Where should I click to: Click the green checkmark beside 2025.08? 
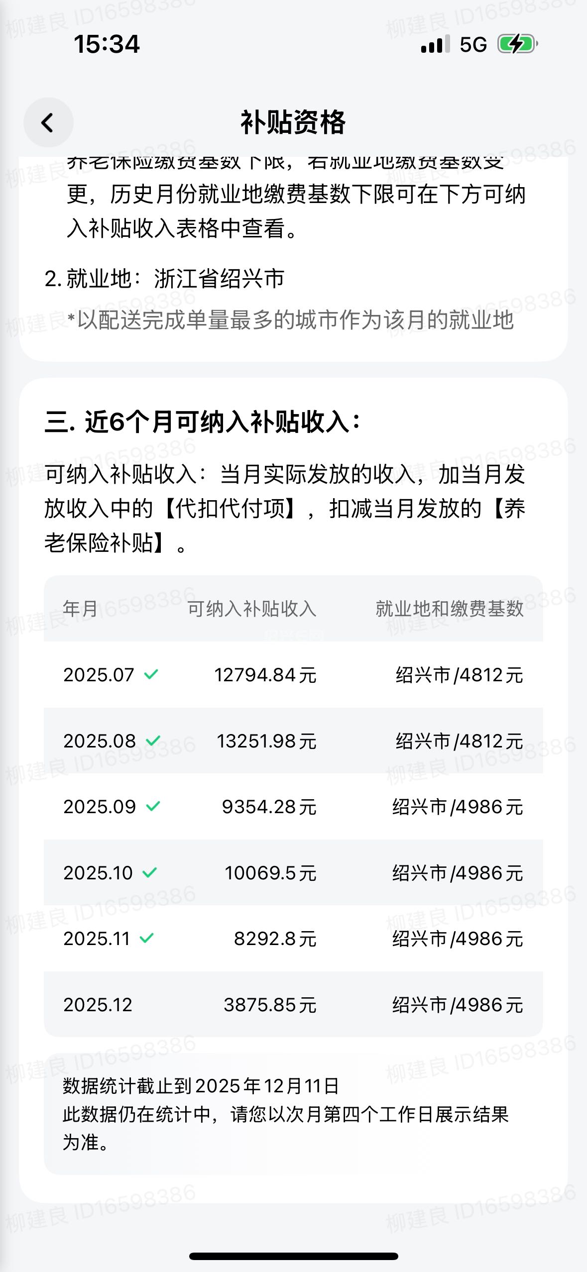pyautogui.click(x=153, y=741)
